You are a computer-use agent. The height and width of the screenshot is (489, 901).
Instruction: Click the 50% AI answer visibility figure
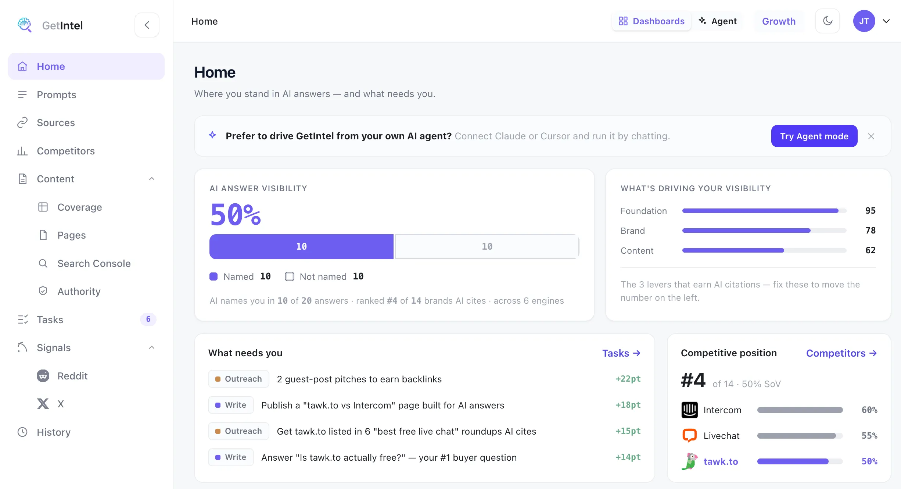coord(236,215)
